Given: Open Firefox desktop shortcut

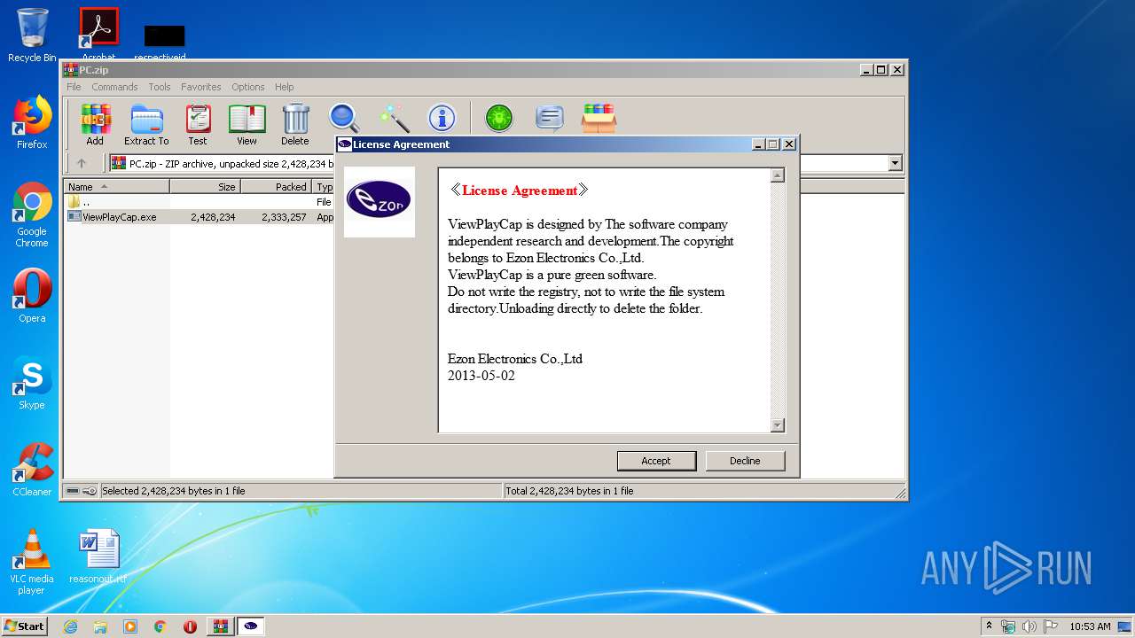Looking at the screenshot, I should pos(32,122).
